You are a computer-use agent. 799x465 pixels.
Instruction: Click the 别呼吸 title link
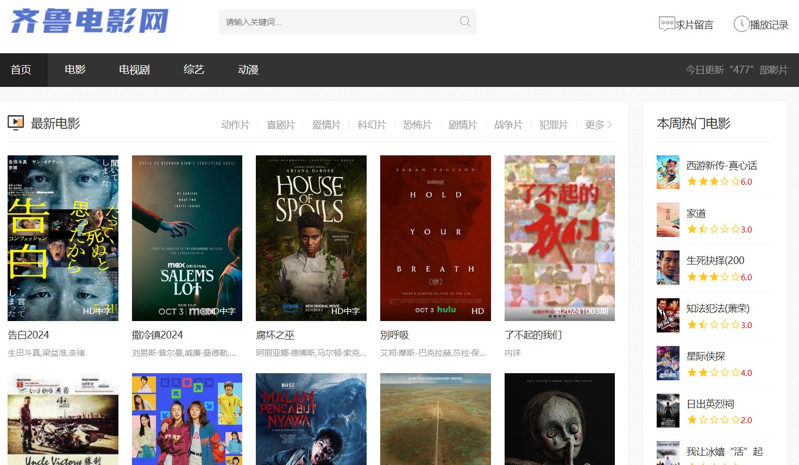[x=395, y=335]
